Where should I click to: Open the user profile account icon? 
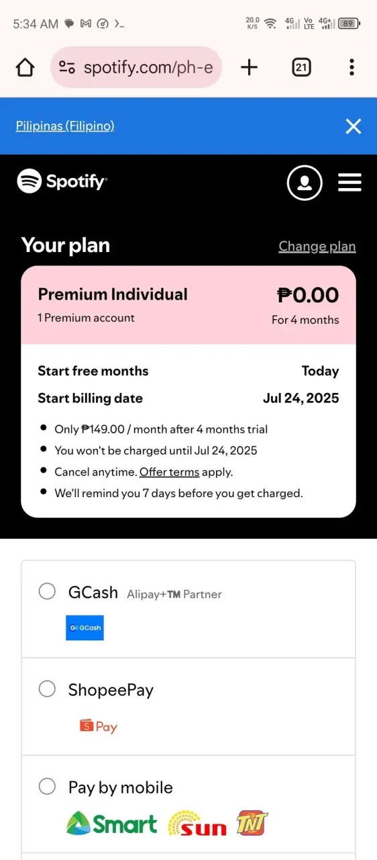coord(305,182)
